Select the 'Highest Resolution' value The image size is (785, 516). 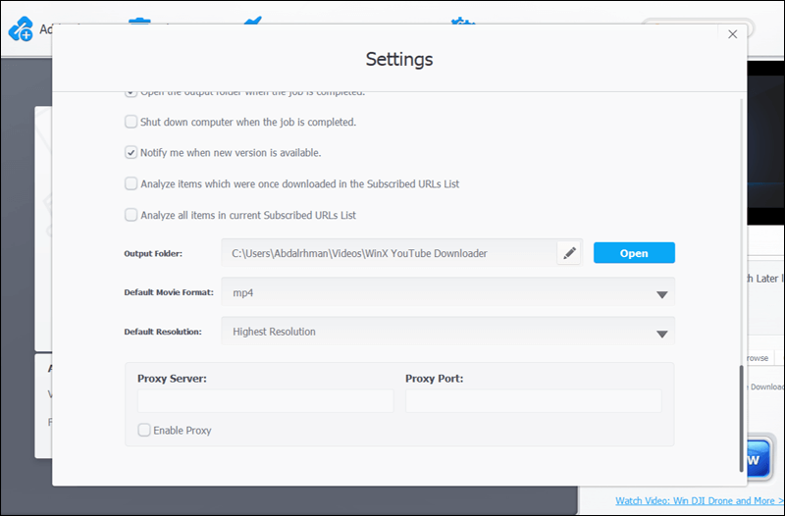pyautogui.click(x=274, y=332)
